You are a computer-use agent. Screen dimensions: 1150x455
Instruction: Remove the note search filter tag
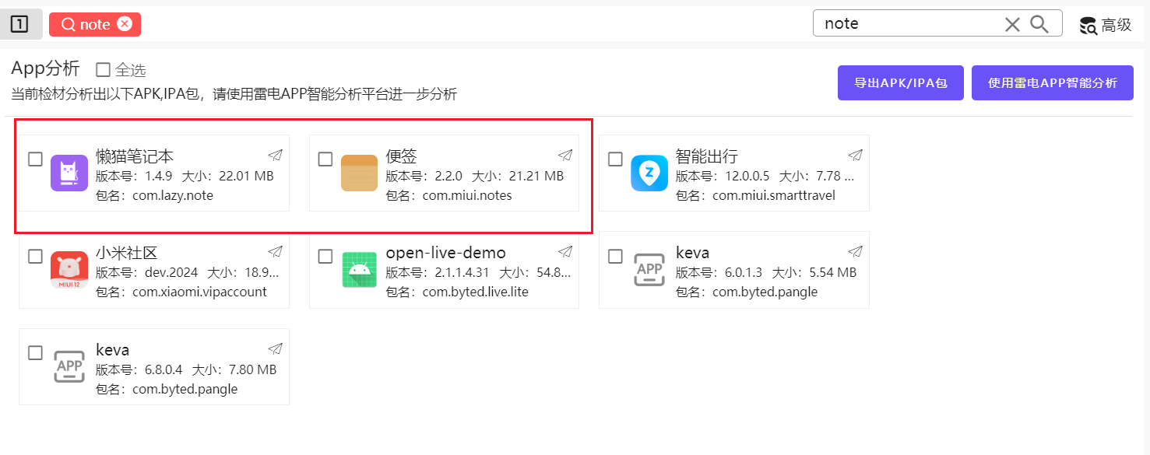coord(125,24)
